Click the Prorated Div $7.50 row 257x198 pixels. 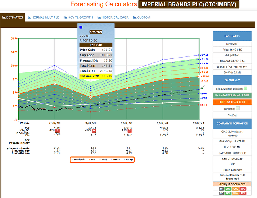click(96, 60)
